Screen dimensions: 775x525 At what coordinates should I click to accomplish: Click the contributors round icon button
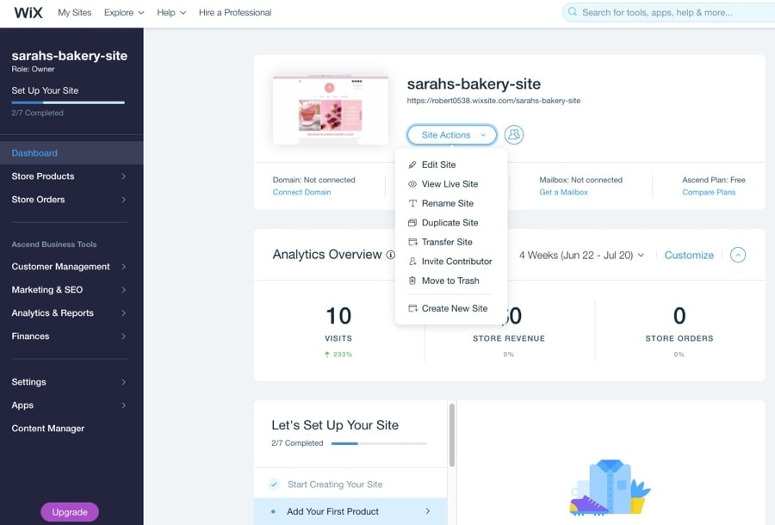(x=514, y=134)
